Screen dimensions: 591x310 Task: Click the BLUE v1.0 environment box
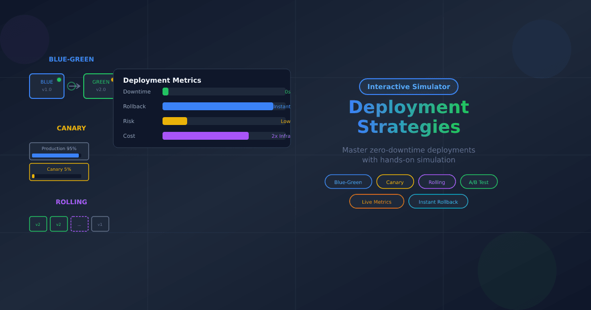pyautogui.click(x=46, y=86)
